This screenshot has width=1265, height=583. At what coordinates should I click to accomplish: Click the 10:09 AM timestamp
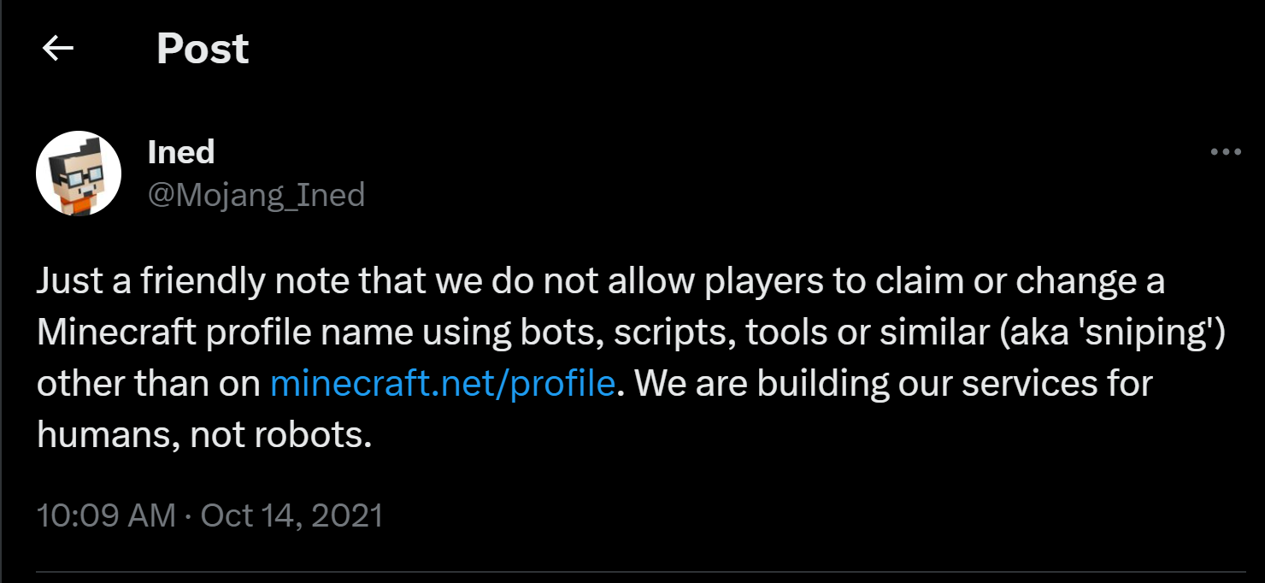point(106,516)
